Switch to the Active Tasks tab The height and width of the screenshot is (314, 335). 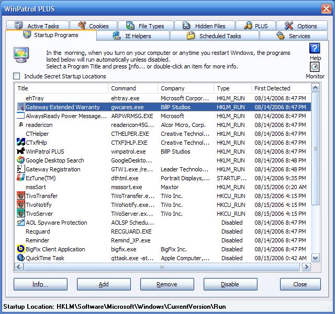pyautogui.click(x=37, y=26)
